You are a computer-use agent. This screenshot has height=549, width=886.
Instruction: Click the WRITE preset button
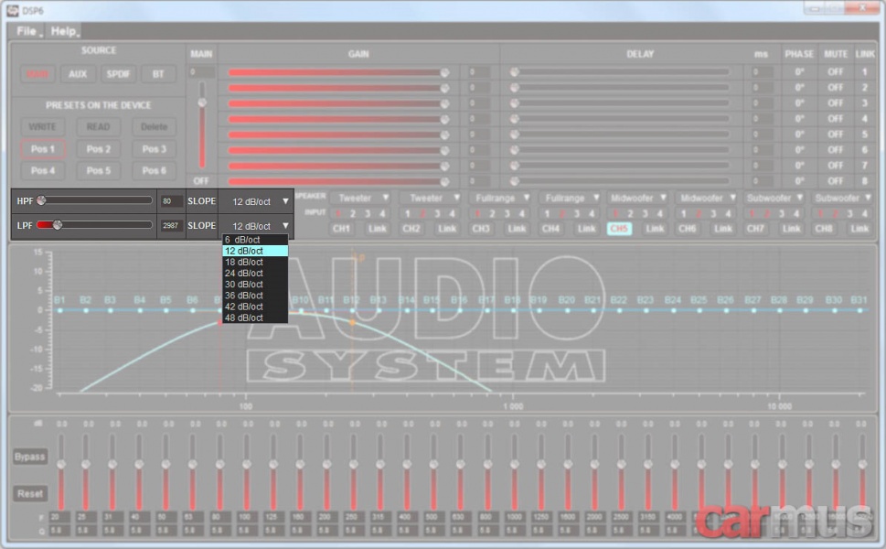coord(42,126)
